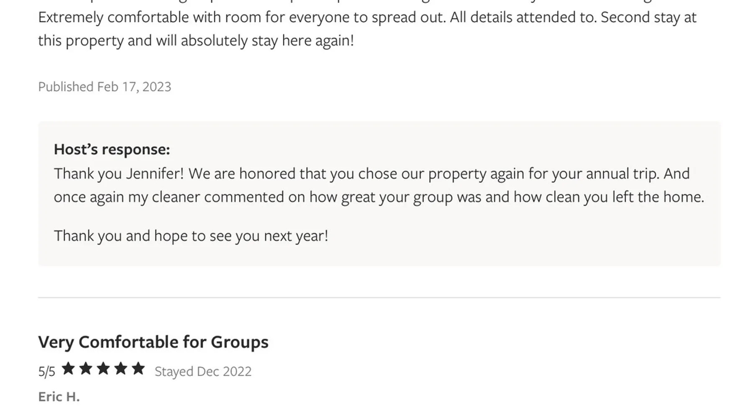The width and height of the screenshot is (753, 418).
Task: Click the second star in the rating row
Action: (86, 369)
